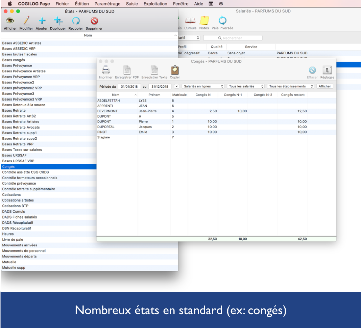Click the snowflake icon in the menu bar
This screenshot has width=361, height=328.
pos(221,4)
